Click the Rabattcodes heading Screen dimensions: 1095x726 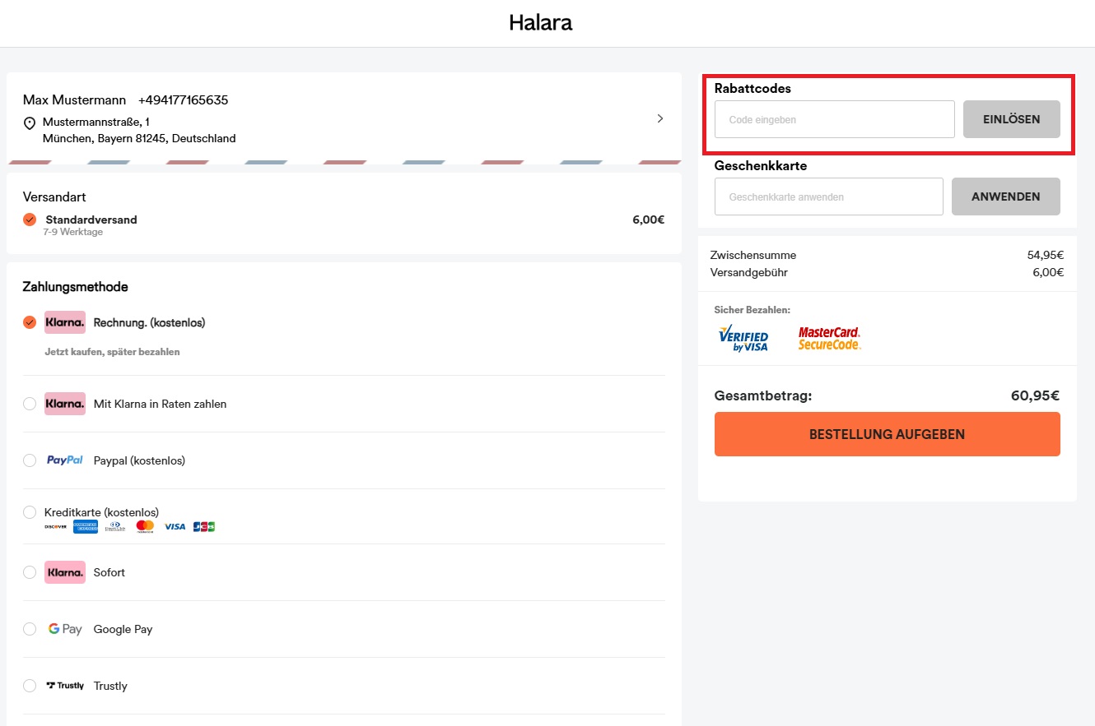pos(753,89)
